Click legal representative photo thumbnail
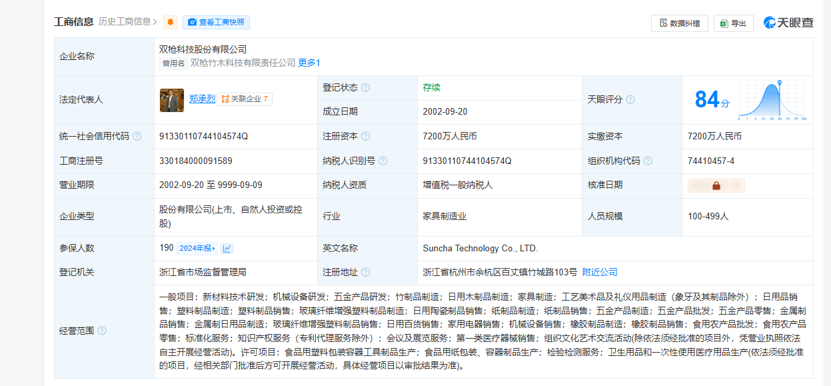Image resolution: width=831 pixels, height=386 pixels. point(172,100)
